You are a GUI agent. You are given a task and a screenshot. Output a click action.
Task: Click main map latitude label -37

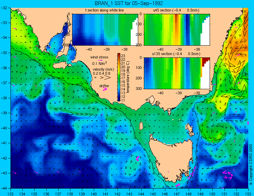tap(4, 83)
